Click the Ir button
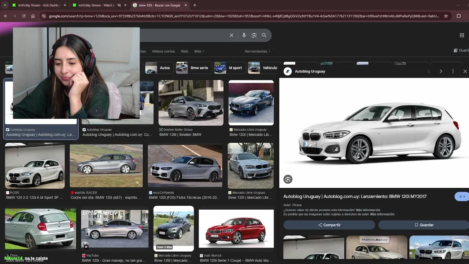469x264 pixels. tap(462, 197)
